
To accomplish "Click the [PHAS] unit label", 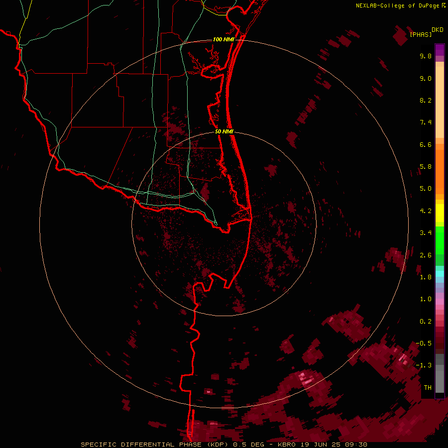I will click(x=421, y=34).
